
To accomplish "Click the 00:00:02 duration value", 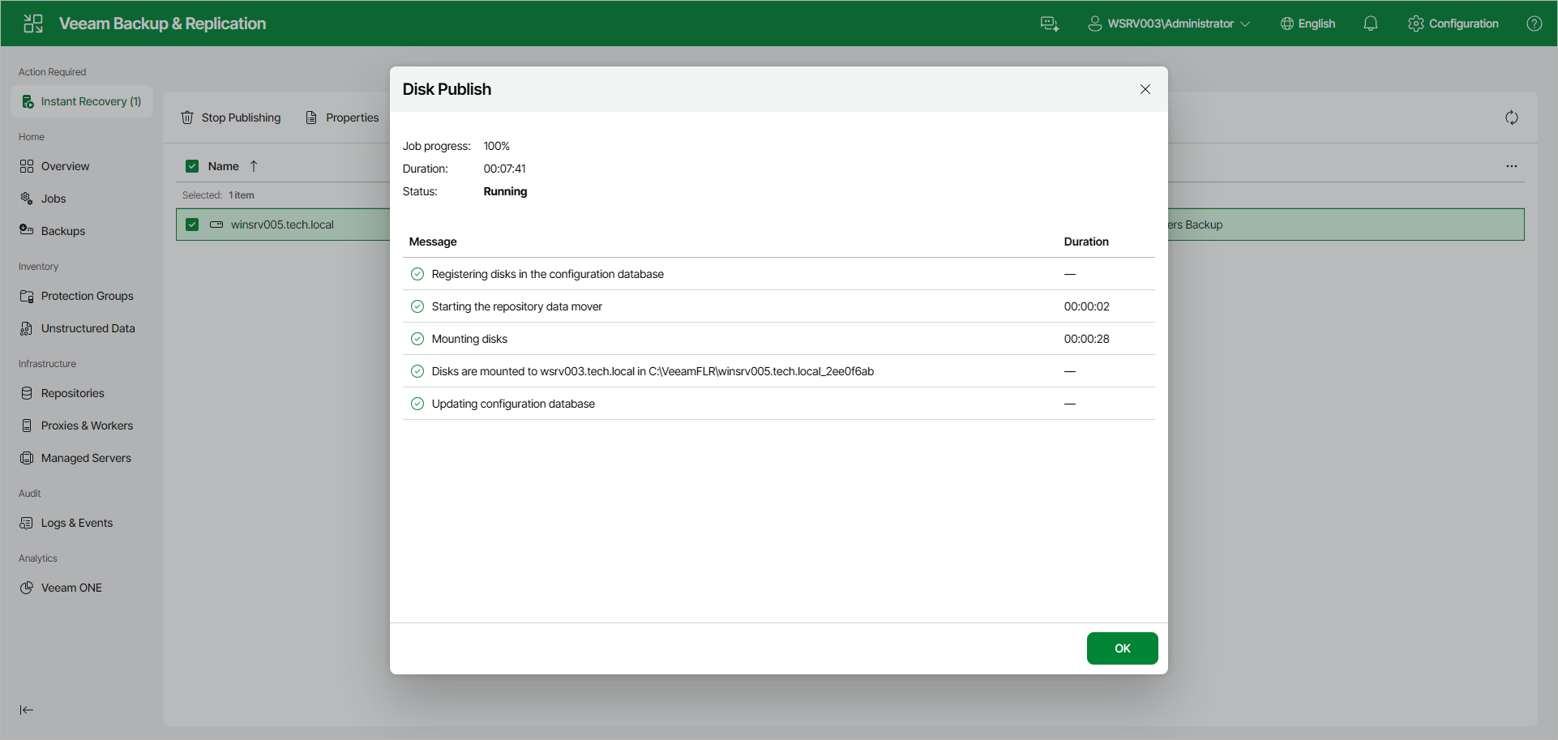I will pyautogui.click(x=1087, y=306).
